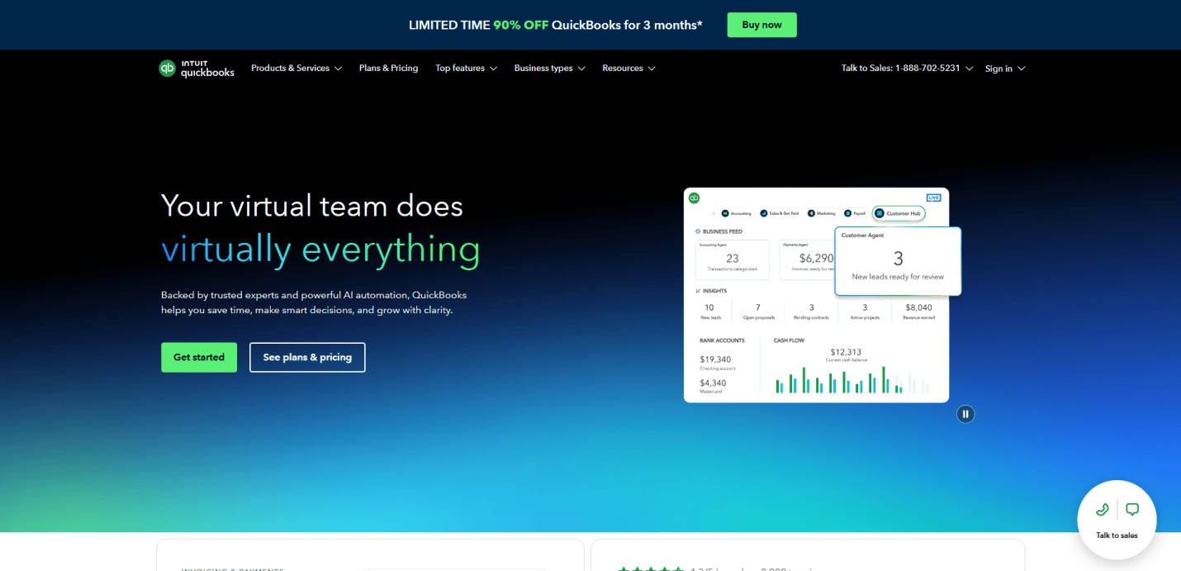Click the 'Backed by trusted experts' paragraph

pos(314,302)
